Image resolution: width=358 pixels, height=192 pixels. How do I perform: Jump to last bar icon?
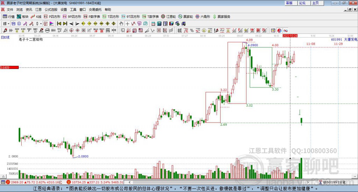[x=65, y=24]
